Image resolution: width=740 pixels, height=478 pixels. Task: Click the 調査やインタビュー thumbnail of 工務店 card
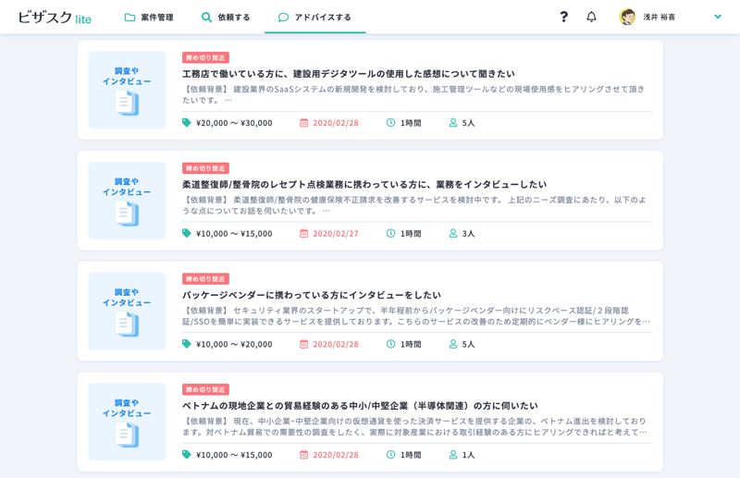[127, 90]
